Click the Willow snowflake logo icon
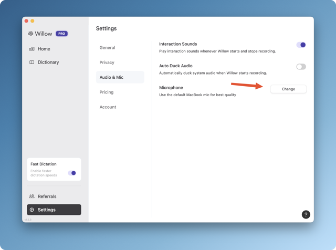 pos(30,34)
